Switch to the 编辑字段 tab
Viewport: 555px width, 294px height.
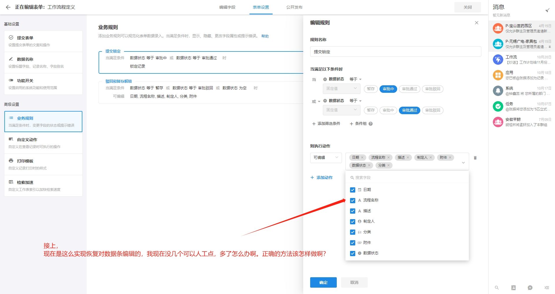(227, 8)
